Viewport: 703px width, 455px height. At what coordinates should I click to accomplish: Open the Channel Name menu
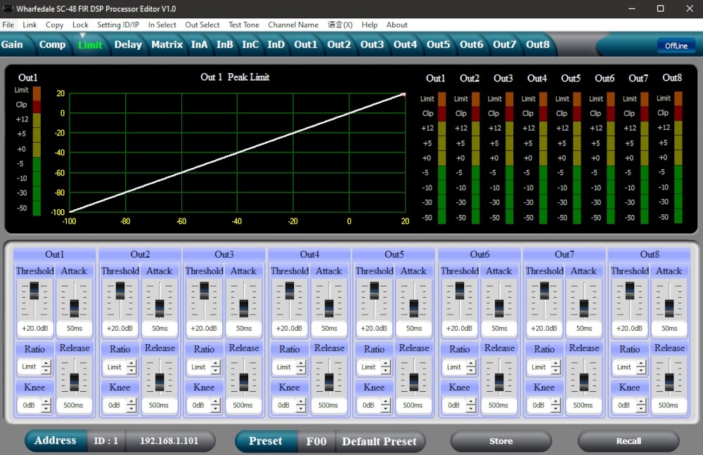[x=293, y=25]
